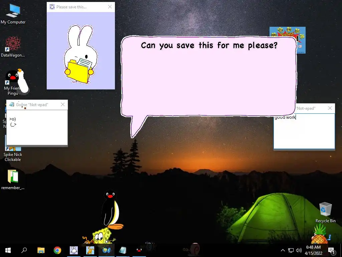Screen dimensions: 342x257
Task: Close the left Goose Not-epad window
Action: tap(63, 104)
